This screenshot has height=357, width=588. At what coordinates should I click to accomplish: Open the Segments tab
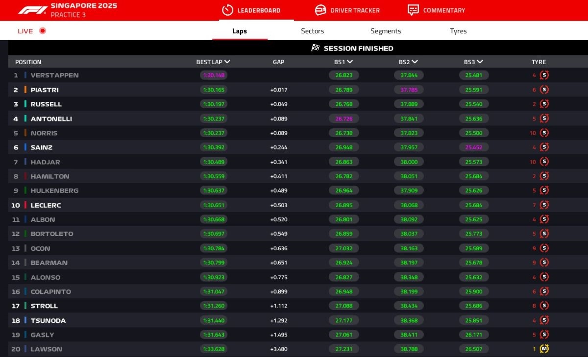click(x=386, y=31)
